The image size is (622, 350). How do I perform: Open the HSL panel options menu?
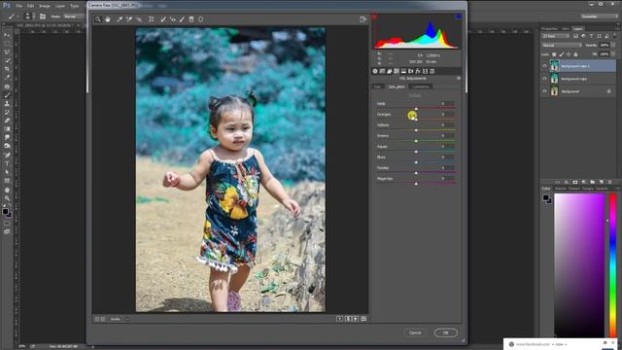(458, 78)
